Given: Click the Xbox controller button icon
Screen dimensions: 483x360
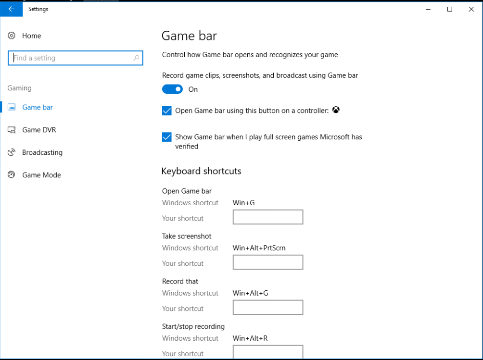Looking at the screenshot, I should (x=336, y=110).
